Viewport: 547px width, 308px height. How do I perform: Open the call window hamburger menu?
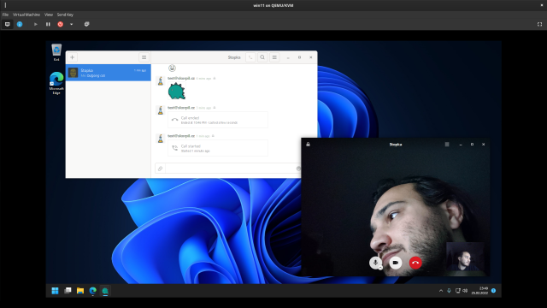(x=447, y=145)
